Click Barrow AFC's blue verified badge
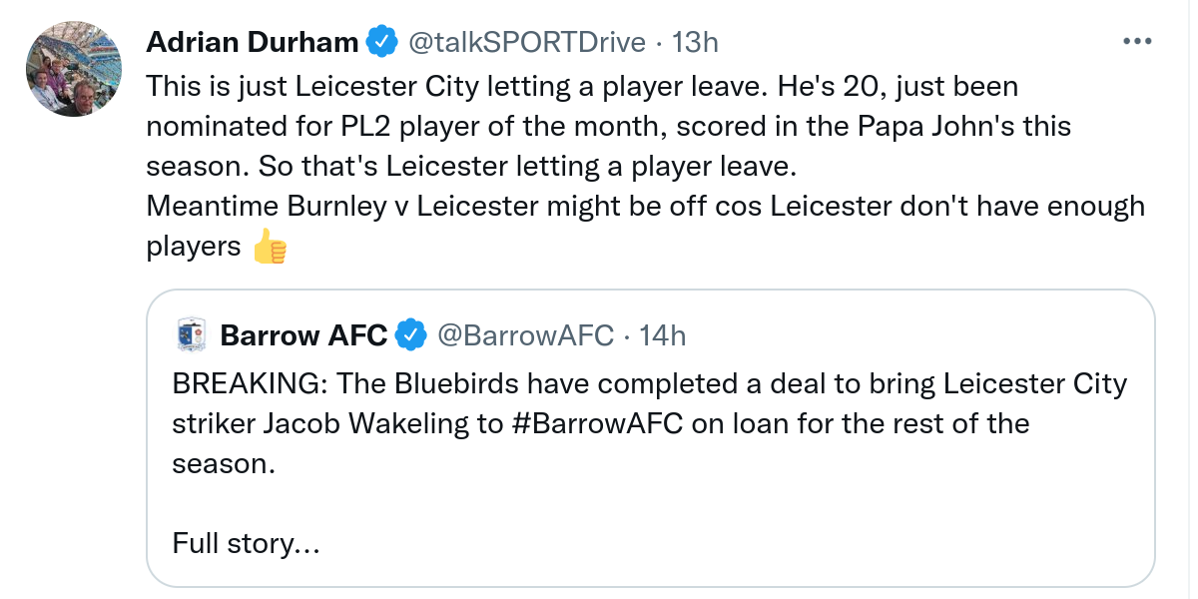 (410, 335)
